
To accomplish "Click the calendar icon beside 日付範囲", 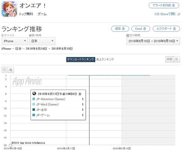I will pyautogui.click(x=128, y=35).
